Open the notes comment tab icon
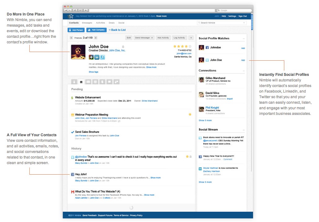Viewport: 319px width, 222px height. point(109,82)
